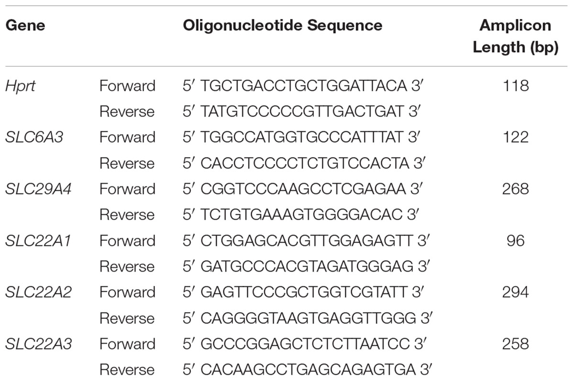Click the Gene column header

click(x=25, y=25)
